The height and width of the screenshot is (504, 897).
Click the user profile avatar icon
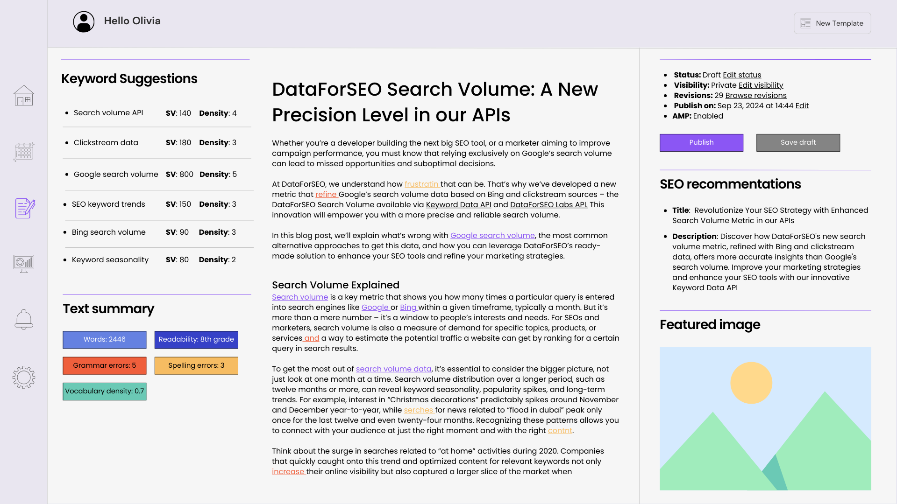coord(84,22)
